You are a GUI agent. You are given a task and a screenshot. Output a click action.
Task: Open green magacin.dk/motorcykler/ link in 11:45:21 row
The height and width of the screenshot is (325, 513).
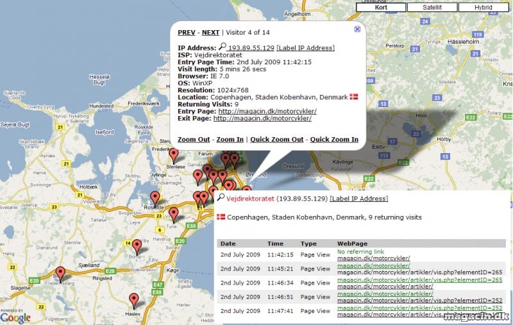(x=374, y=266)
